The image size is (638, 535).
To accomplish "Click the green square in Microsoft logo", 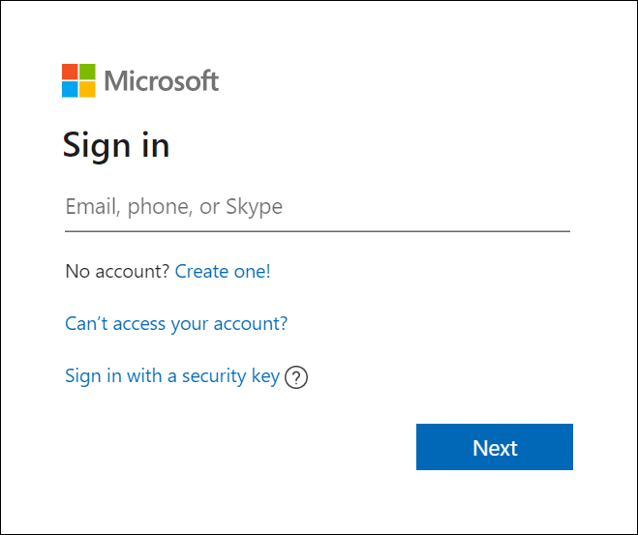I will (x=87, y=72).
